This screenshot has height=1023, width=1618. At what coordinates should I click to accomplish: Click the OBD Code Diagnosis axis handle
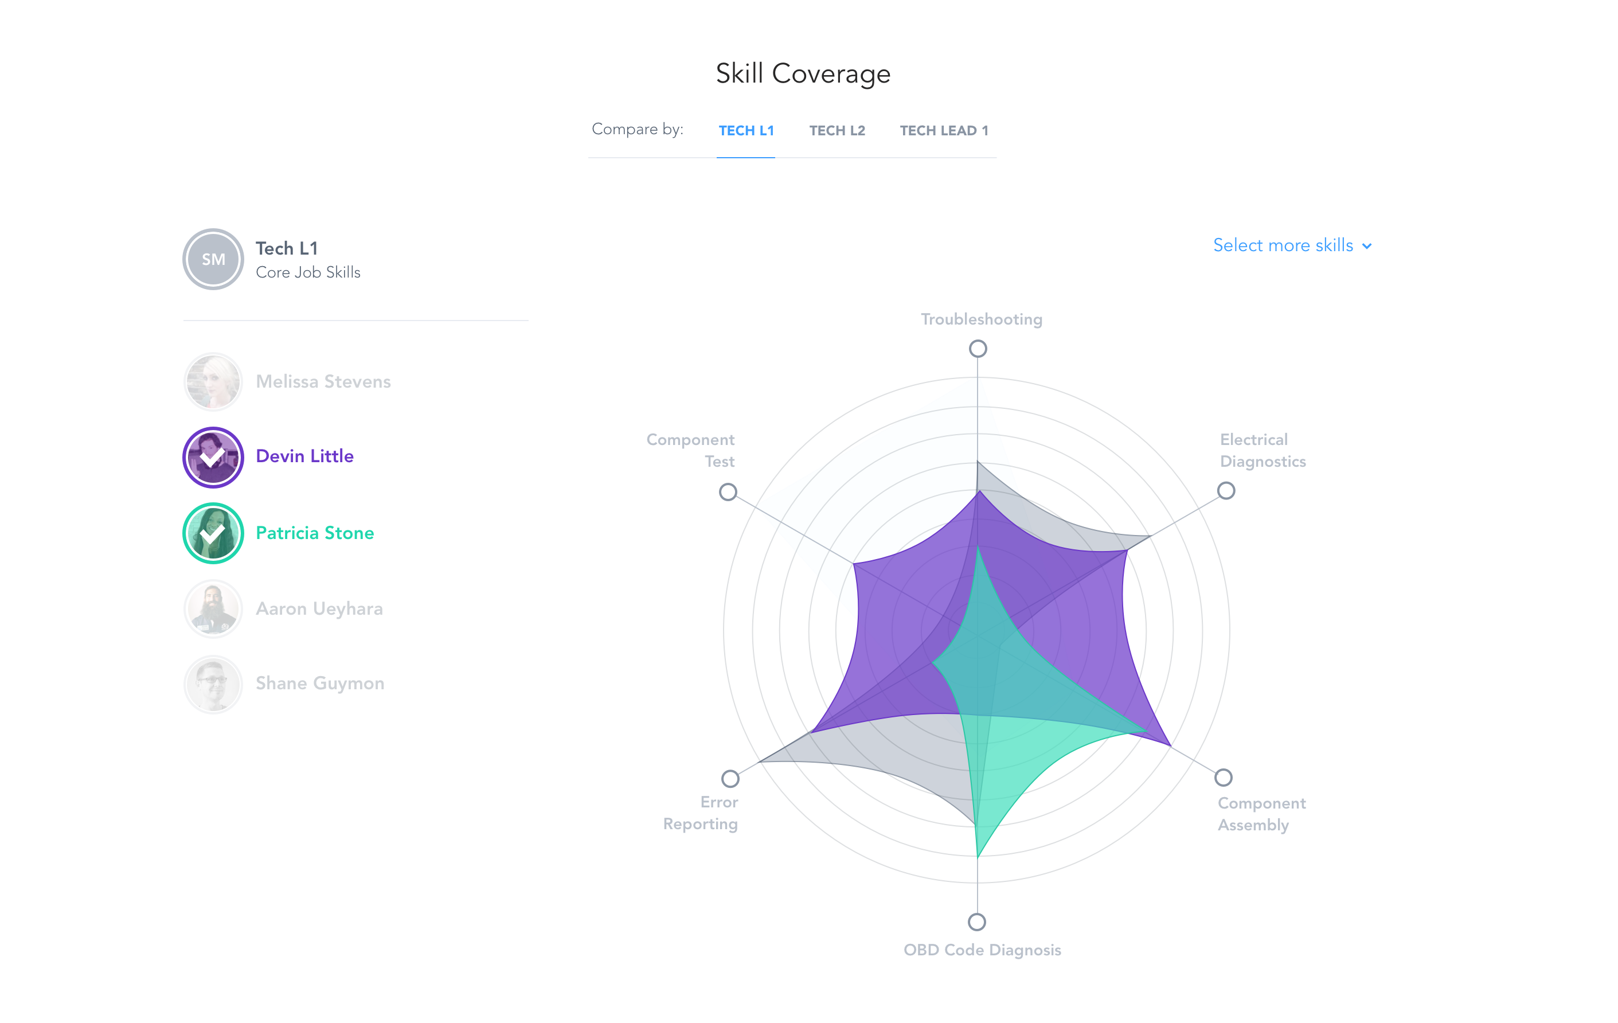976,922
